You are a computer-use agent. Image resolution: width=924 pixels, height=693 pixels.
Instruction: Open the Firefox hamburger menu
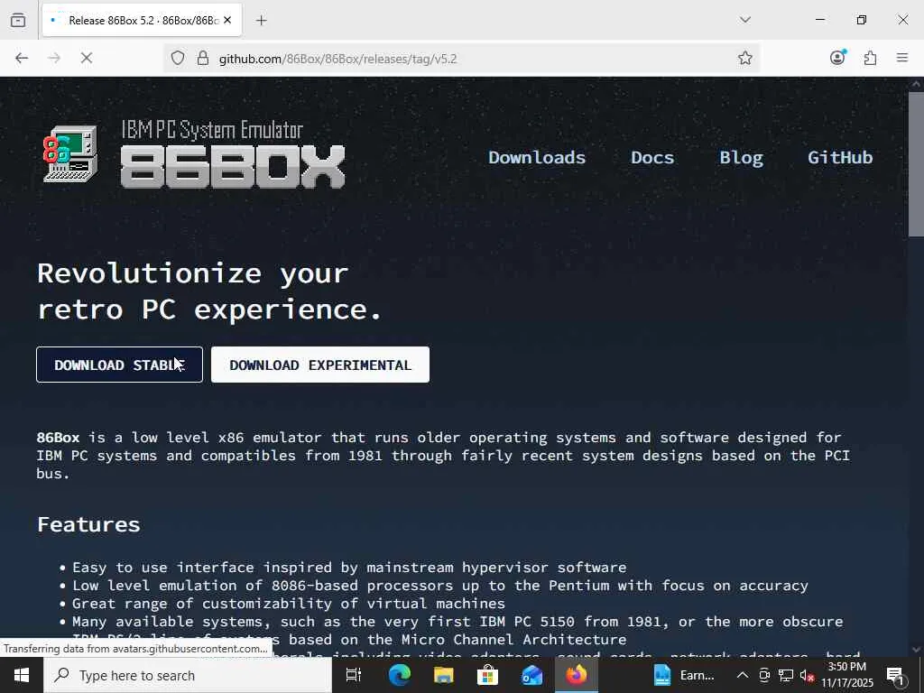(902, 58)
